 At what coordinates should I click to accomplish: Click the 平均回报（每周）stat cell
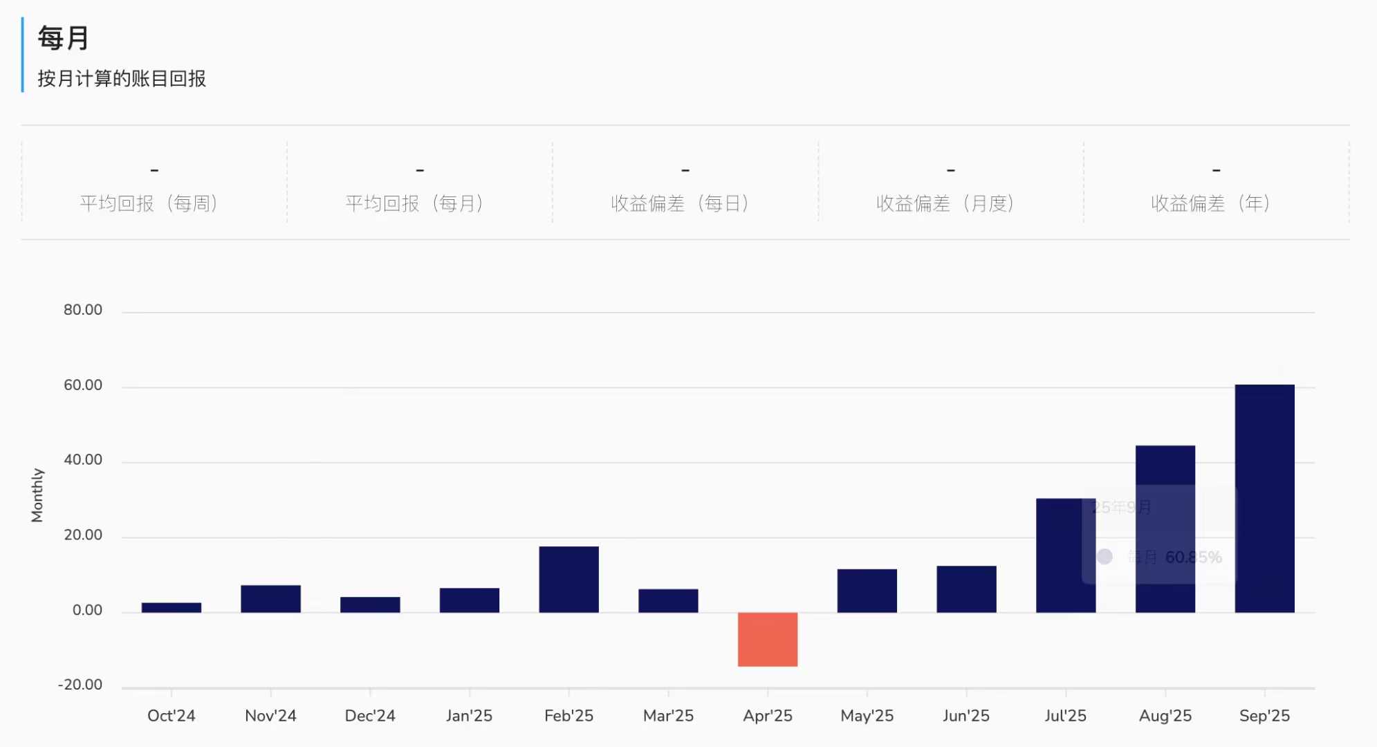click(x=154, y=185)
